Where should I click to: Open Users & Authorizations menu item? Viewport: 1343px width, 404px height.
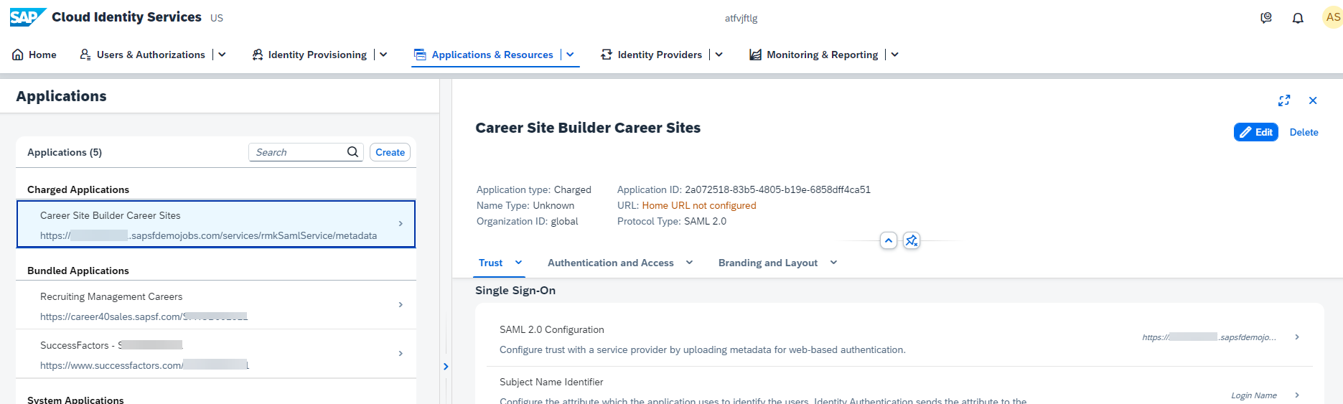tap(142, 55)
